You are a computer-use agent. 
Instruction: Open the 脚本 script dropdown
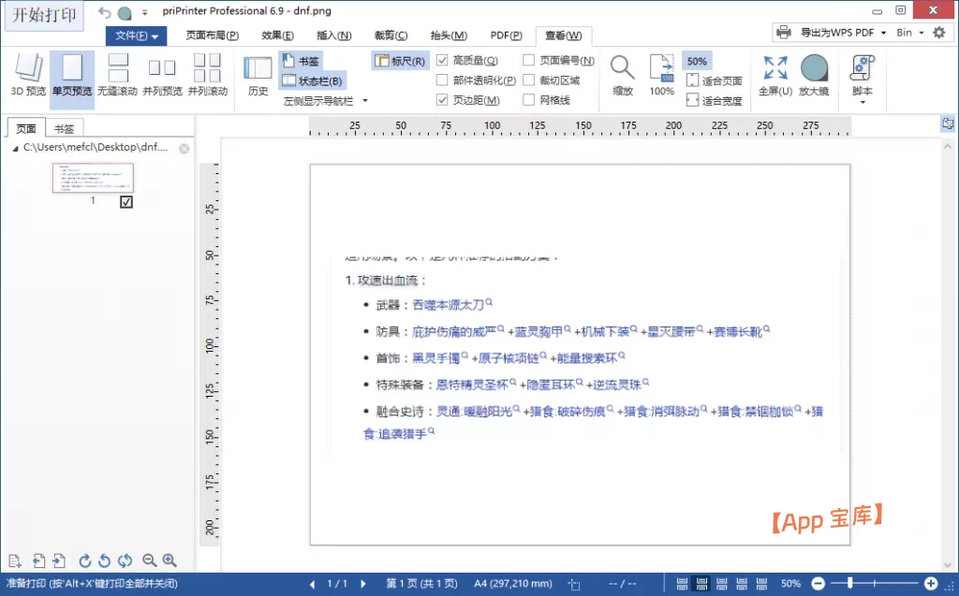coord(862,79)
